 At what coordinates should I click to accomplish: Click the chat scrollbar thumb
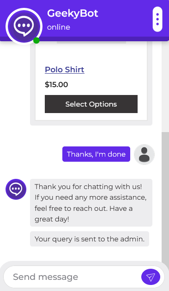[x=165, y=196]
